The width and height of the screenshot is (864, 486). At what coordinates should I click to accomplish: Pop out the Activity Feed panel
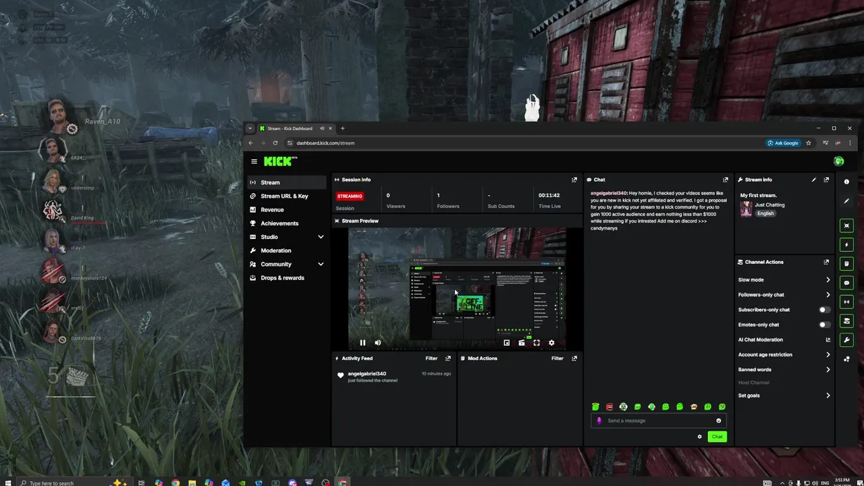coord(448,358)
